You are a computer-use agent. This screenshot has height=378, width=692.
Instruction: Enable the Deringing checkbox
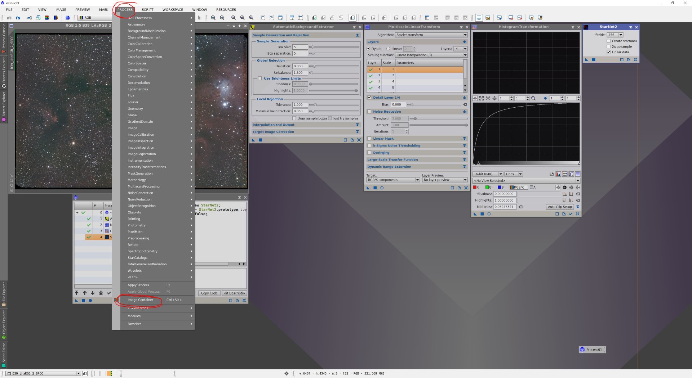369,153
